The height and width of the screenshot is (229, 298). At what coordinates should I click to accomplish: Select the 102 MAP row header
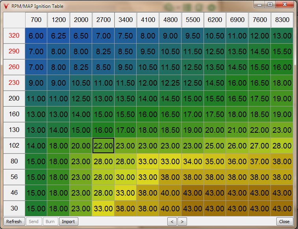(x=14, y=146)
